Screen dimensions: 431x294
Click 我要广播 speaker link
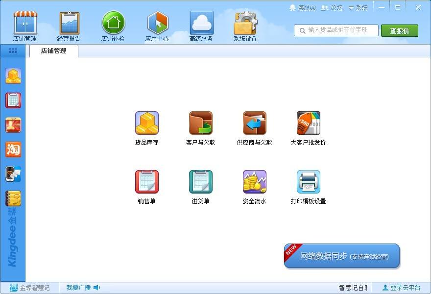[83, 288]
